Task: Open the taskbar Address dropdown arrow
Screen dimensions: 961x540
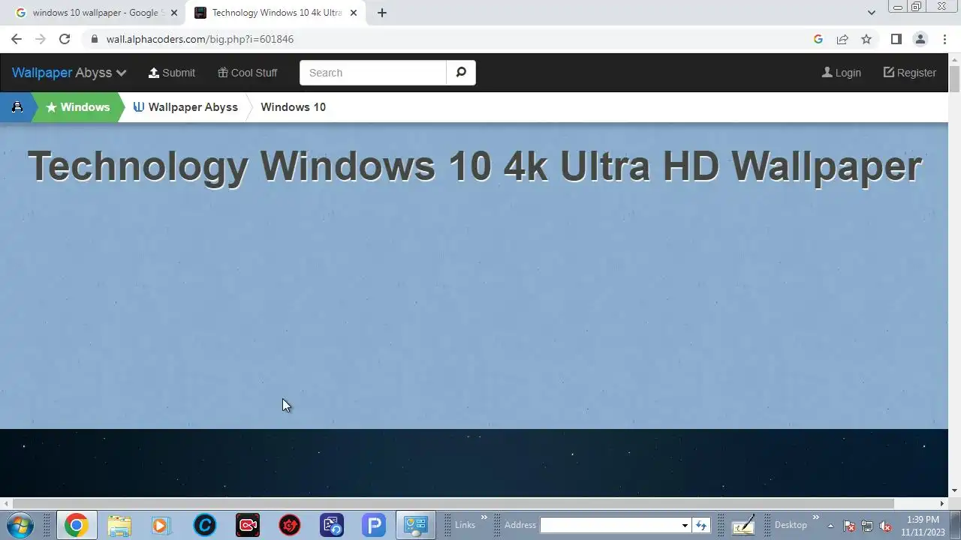Action: coord(685,525)
